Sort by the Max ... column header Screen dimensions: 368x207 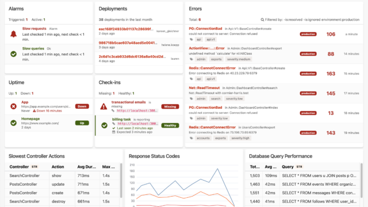(x=109, y=167)
